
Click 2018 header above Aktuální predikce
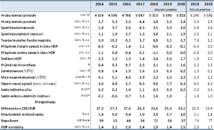pos(154,4)
